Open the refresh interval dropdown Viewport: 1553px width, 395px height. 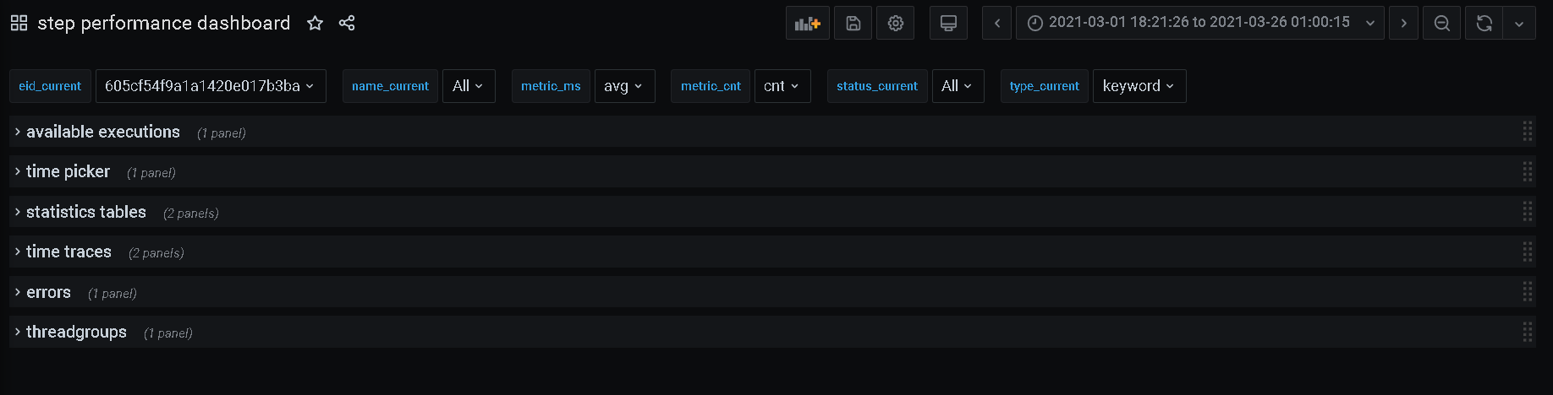tap(1519, 23)
